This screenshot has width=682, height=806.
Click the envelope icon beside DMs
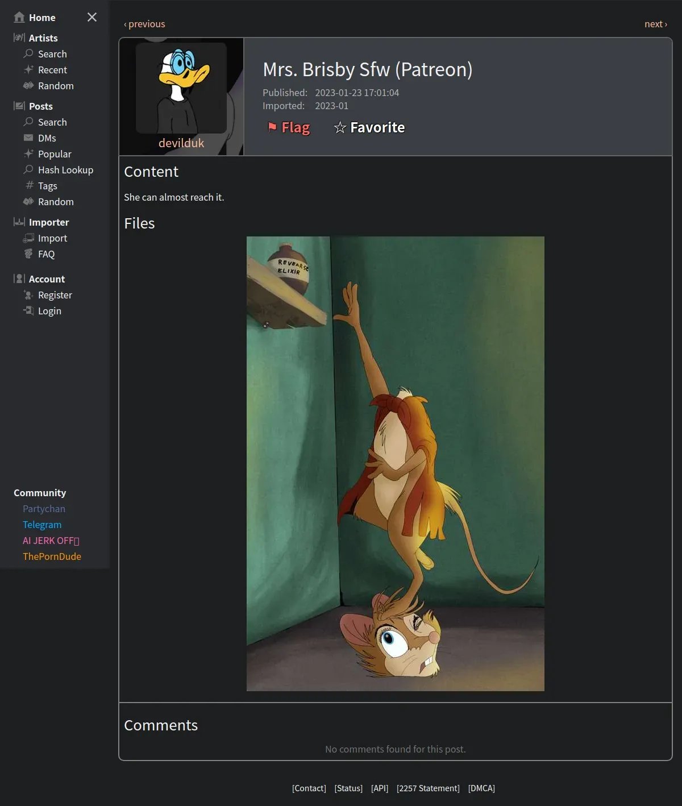click(x=28, y=138)
